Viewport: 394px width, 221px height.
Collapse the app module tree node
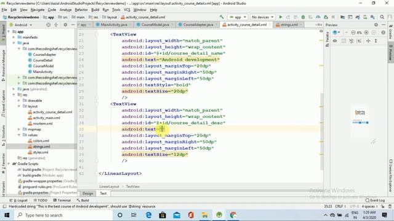pyautogui.click(x=9, y=31)
